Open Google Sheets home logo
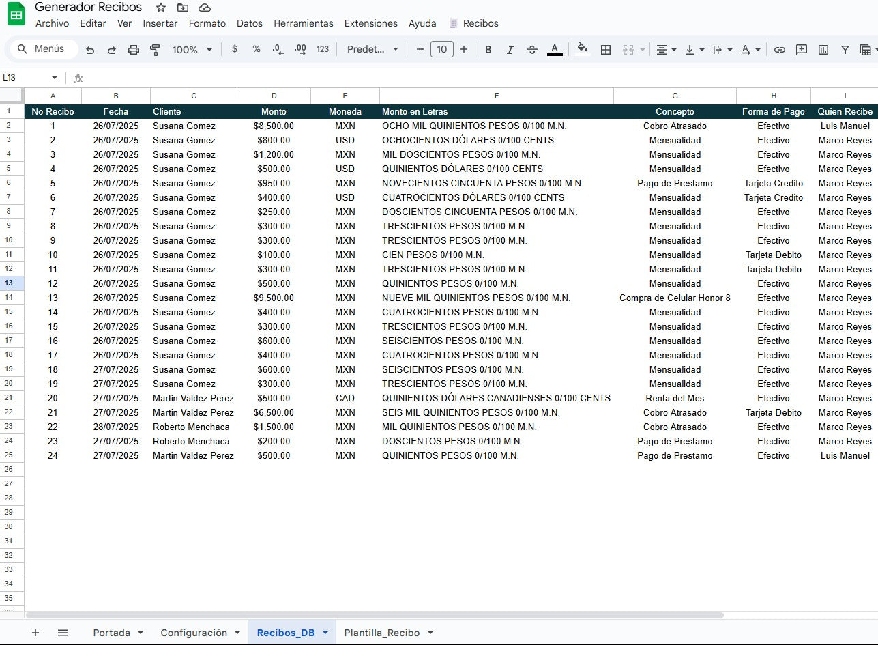 [16, 13]
